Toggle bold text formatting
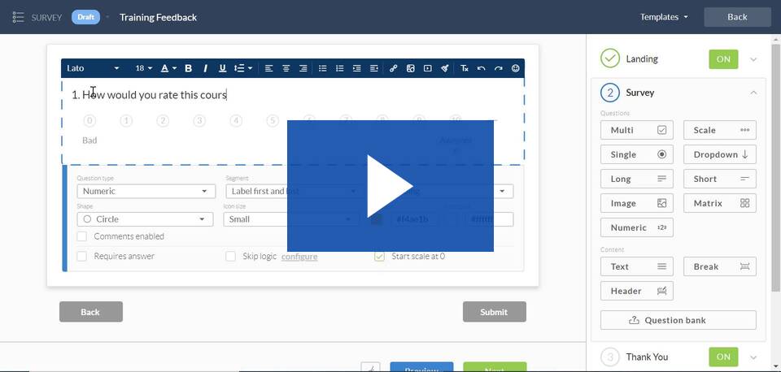This screenshot has height=372, width=781. [188, 68]
